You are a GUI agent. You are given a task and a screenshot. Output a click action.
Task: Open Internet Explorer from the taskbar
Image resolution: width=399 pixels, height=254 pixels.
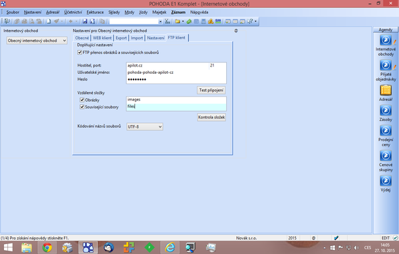click(x=170, y=247)
